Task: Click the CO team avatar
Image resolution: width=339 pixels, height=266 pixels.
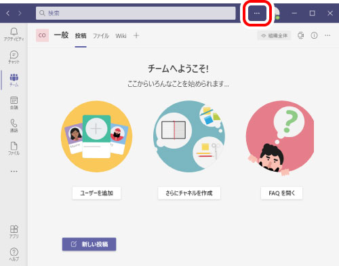Action: (x=42, y=35)
